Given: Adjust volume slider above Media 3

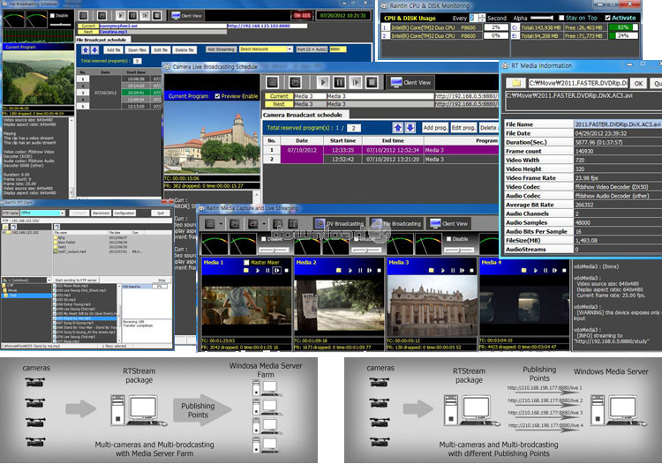Looking at the screenshot, I should 458,250.
